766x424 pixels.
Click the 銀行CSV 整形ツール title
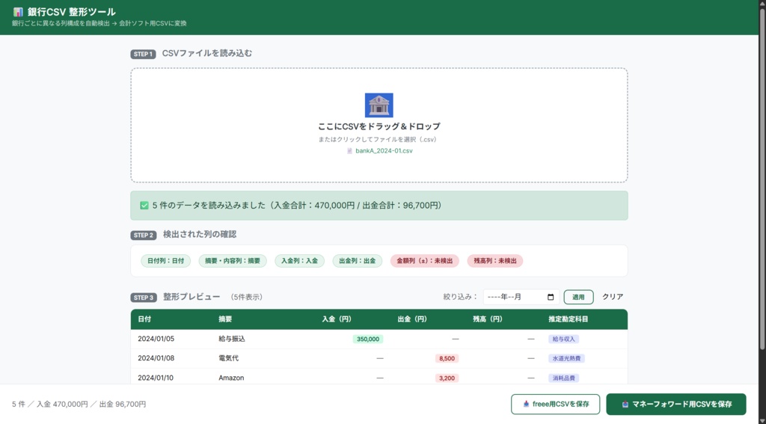click(x=71, y=12)
